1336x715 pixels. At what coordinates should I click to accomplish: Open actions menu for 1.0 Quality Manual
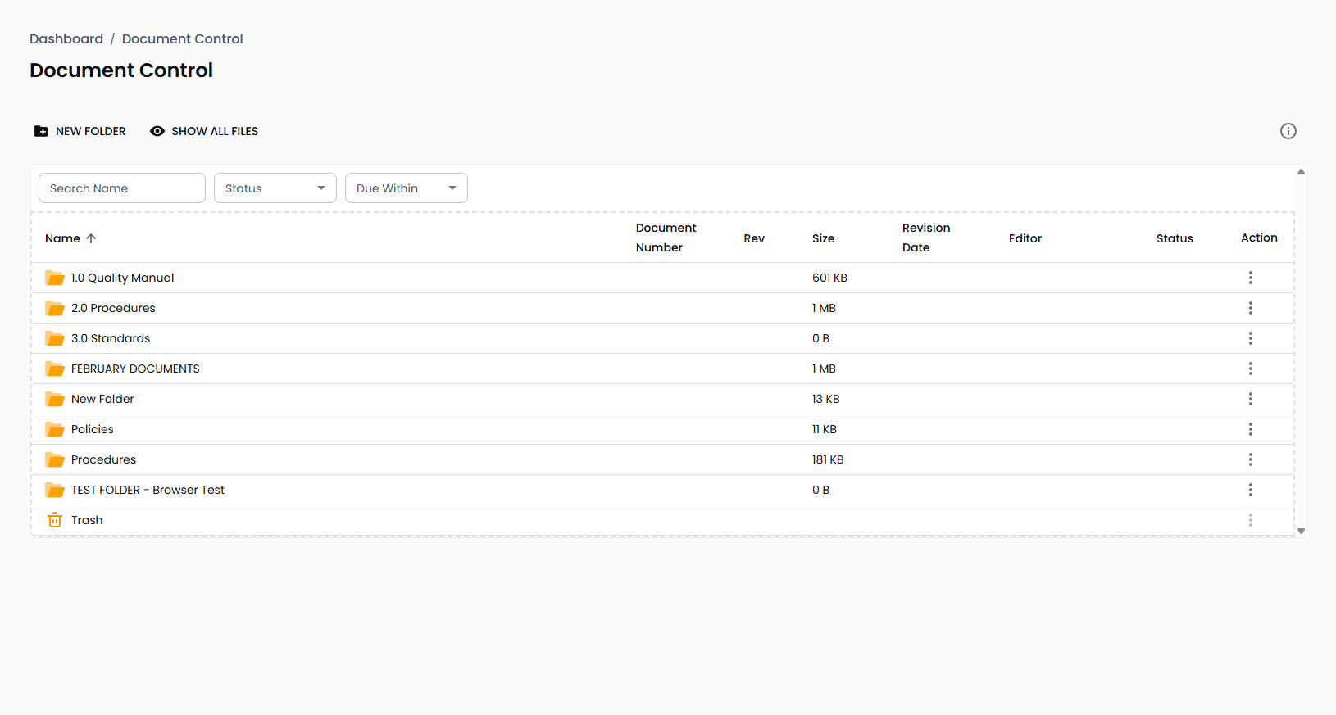pyautogui.click(x=1250, y=278)
